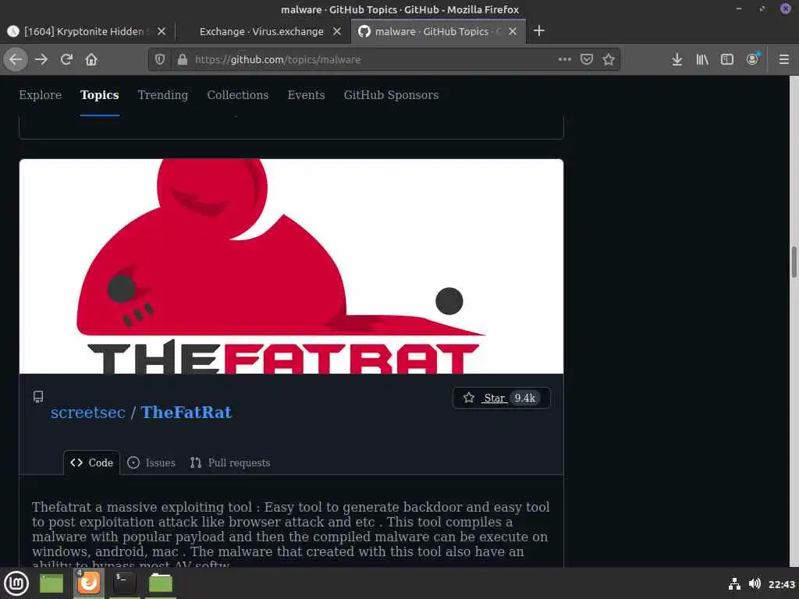Go forward with the forward arrow
799x599 pixels.
point(41,59)
